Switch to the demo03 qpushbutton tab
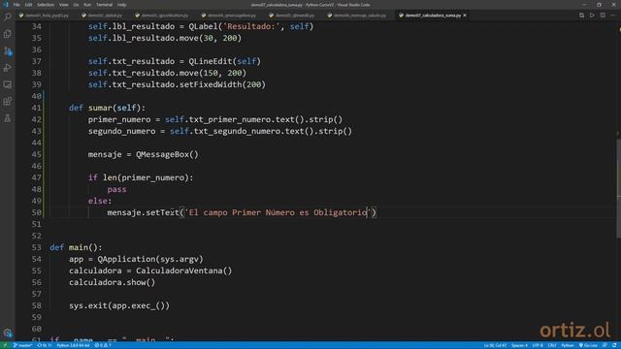This screenshot has width=621, height=349. (162, 16)
